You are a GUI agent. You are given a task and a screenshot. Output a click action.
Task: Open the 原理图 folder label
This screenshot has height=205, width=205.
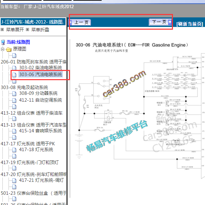pos(19,49)
